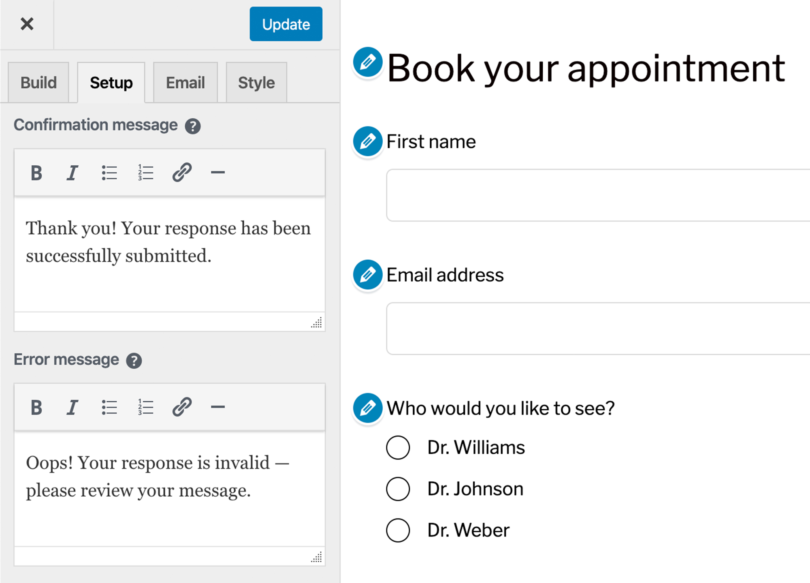Click Italic in the Confirmation message toolbar
Viewport: 810px width, 583px height.
click(72, 173)
